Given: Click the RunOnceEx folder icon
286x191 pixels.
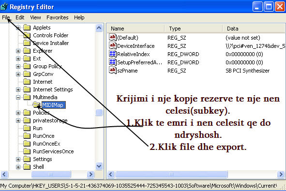Looking at the screenshot, I should pyautogui.click(x=27, y=144).
